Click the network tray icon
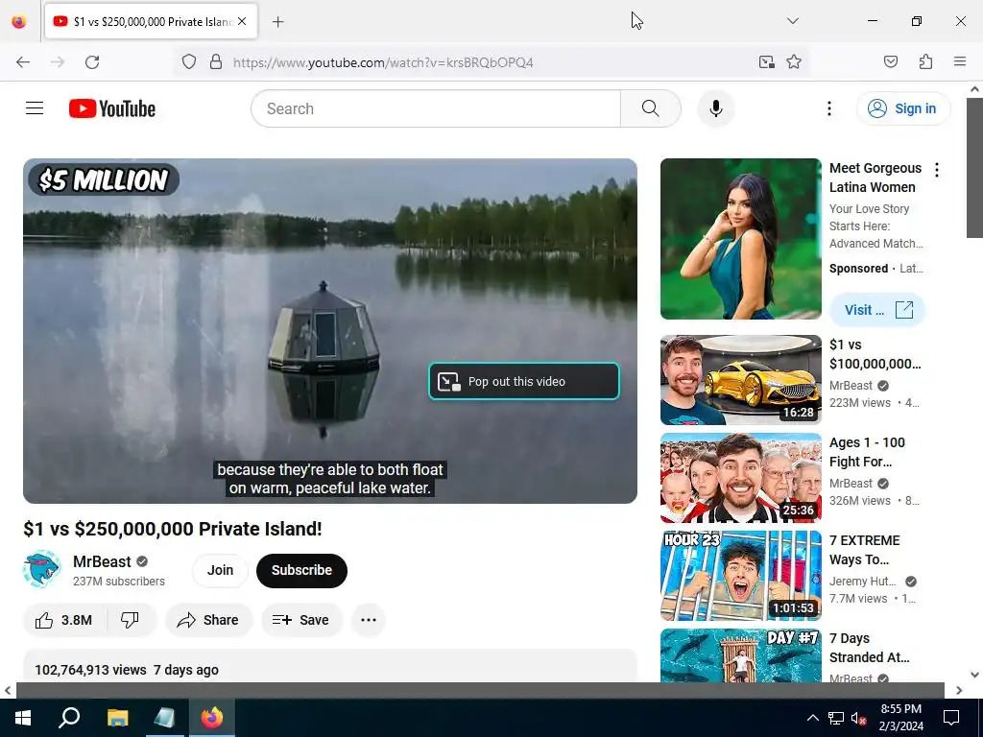 pyautogui.click(x=836, y=718)
